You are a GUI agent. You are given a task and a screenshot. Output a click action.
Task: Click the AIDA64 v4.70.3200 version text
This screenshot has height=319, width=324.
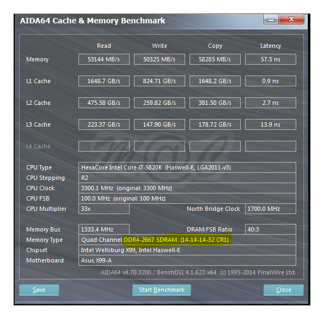tap(198, 272)
